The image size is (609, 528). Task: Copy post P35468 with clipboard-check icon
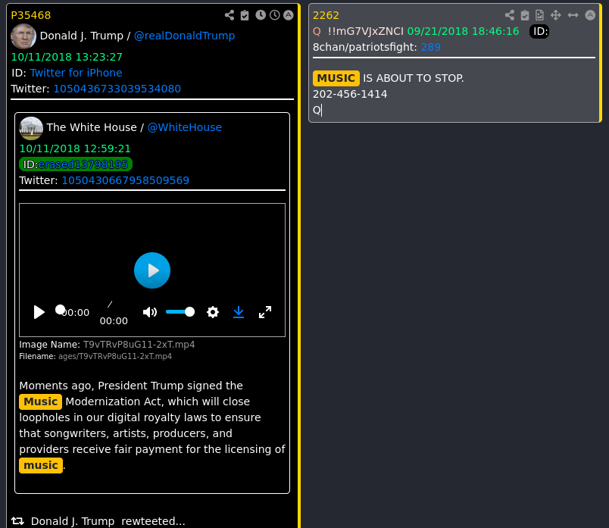[245, 15]
